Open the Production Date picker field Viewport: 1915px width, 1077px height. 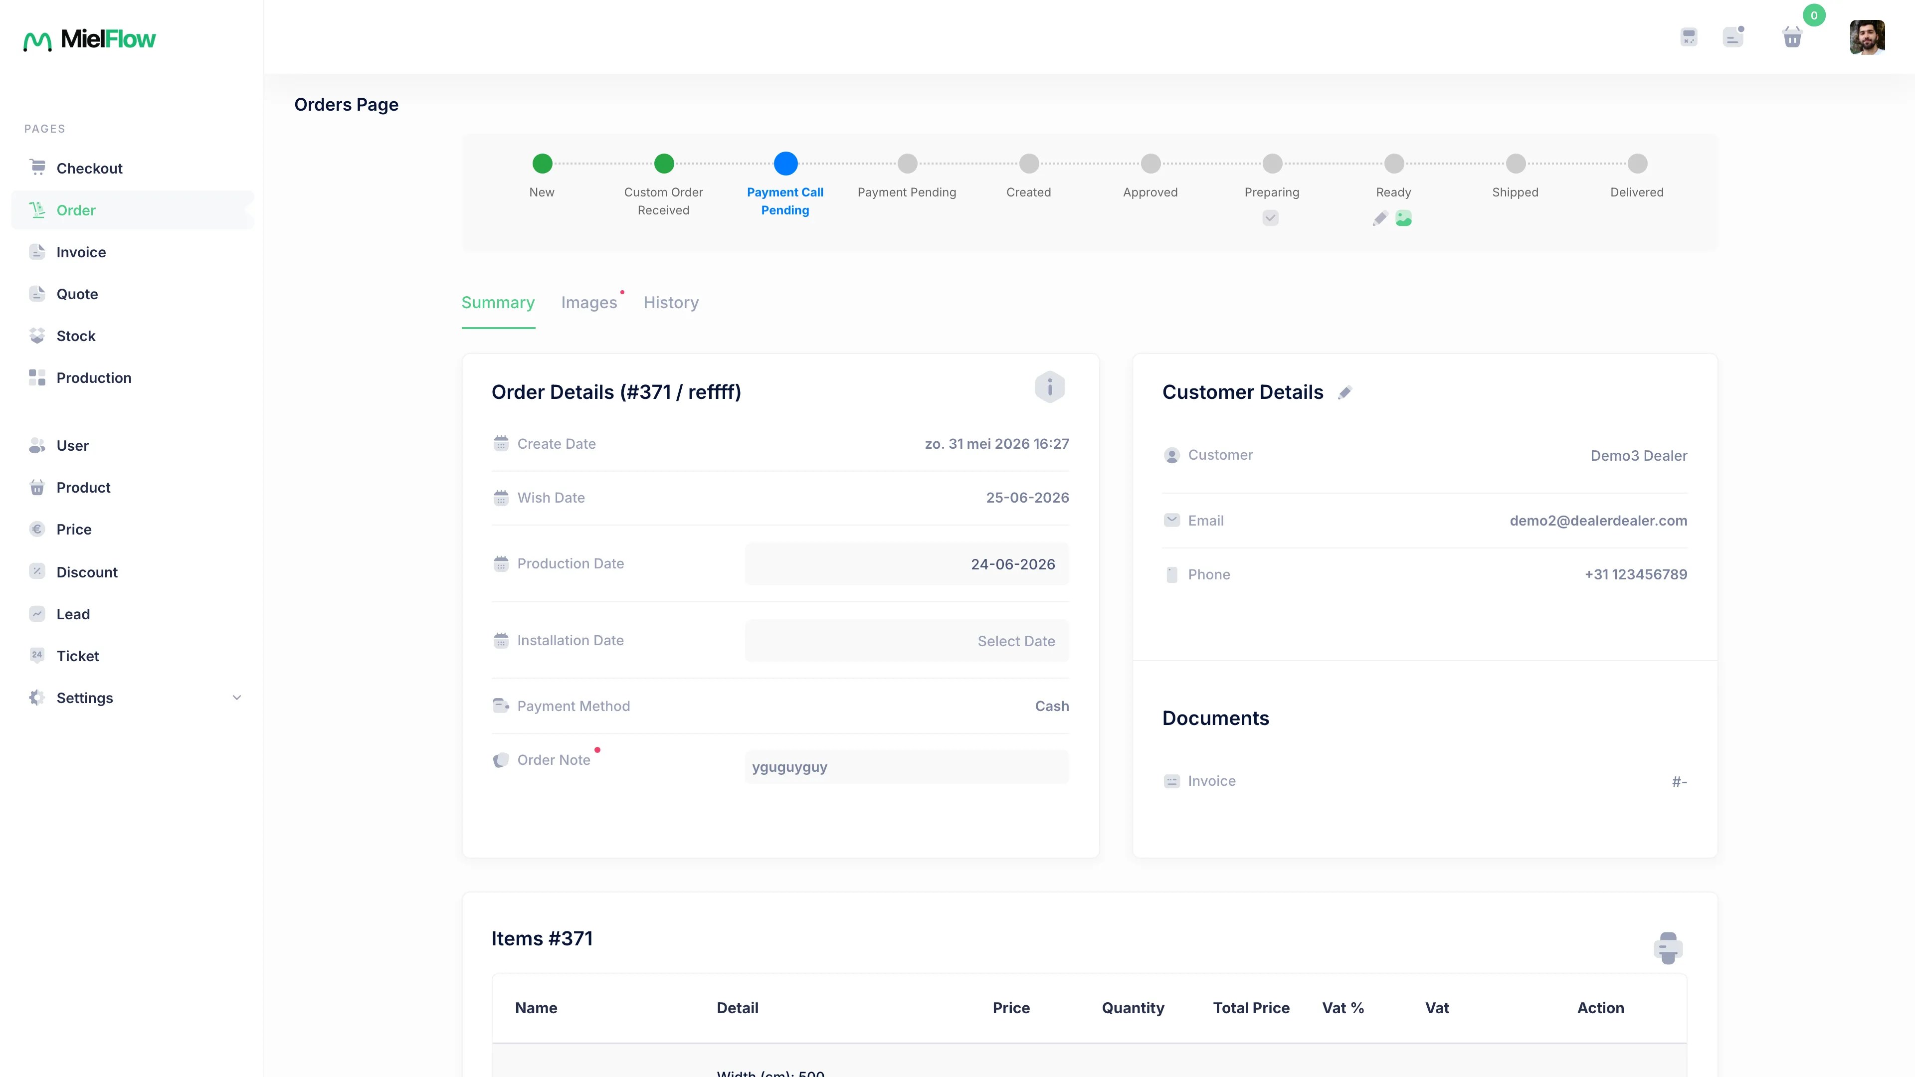(907, 564)
